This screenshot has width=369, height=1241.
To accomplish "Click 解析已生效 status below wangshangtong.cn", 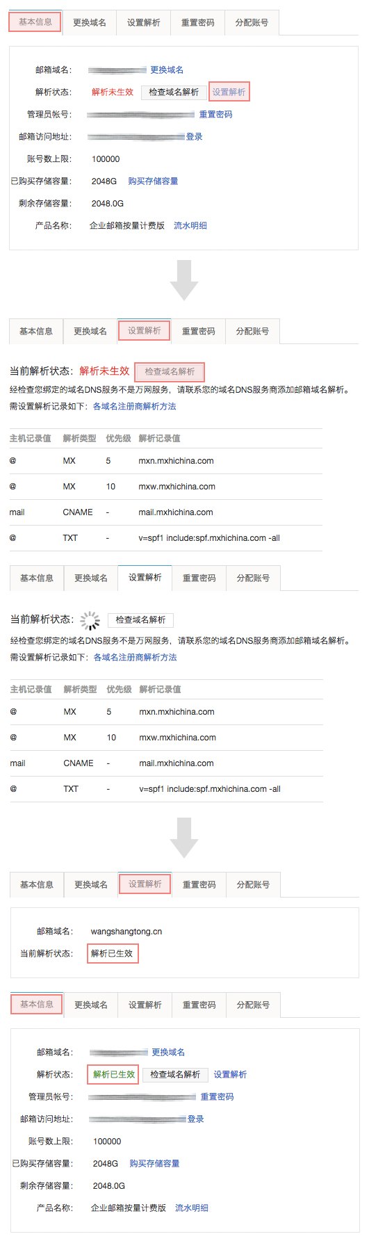I will [113, 954].
